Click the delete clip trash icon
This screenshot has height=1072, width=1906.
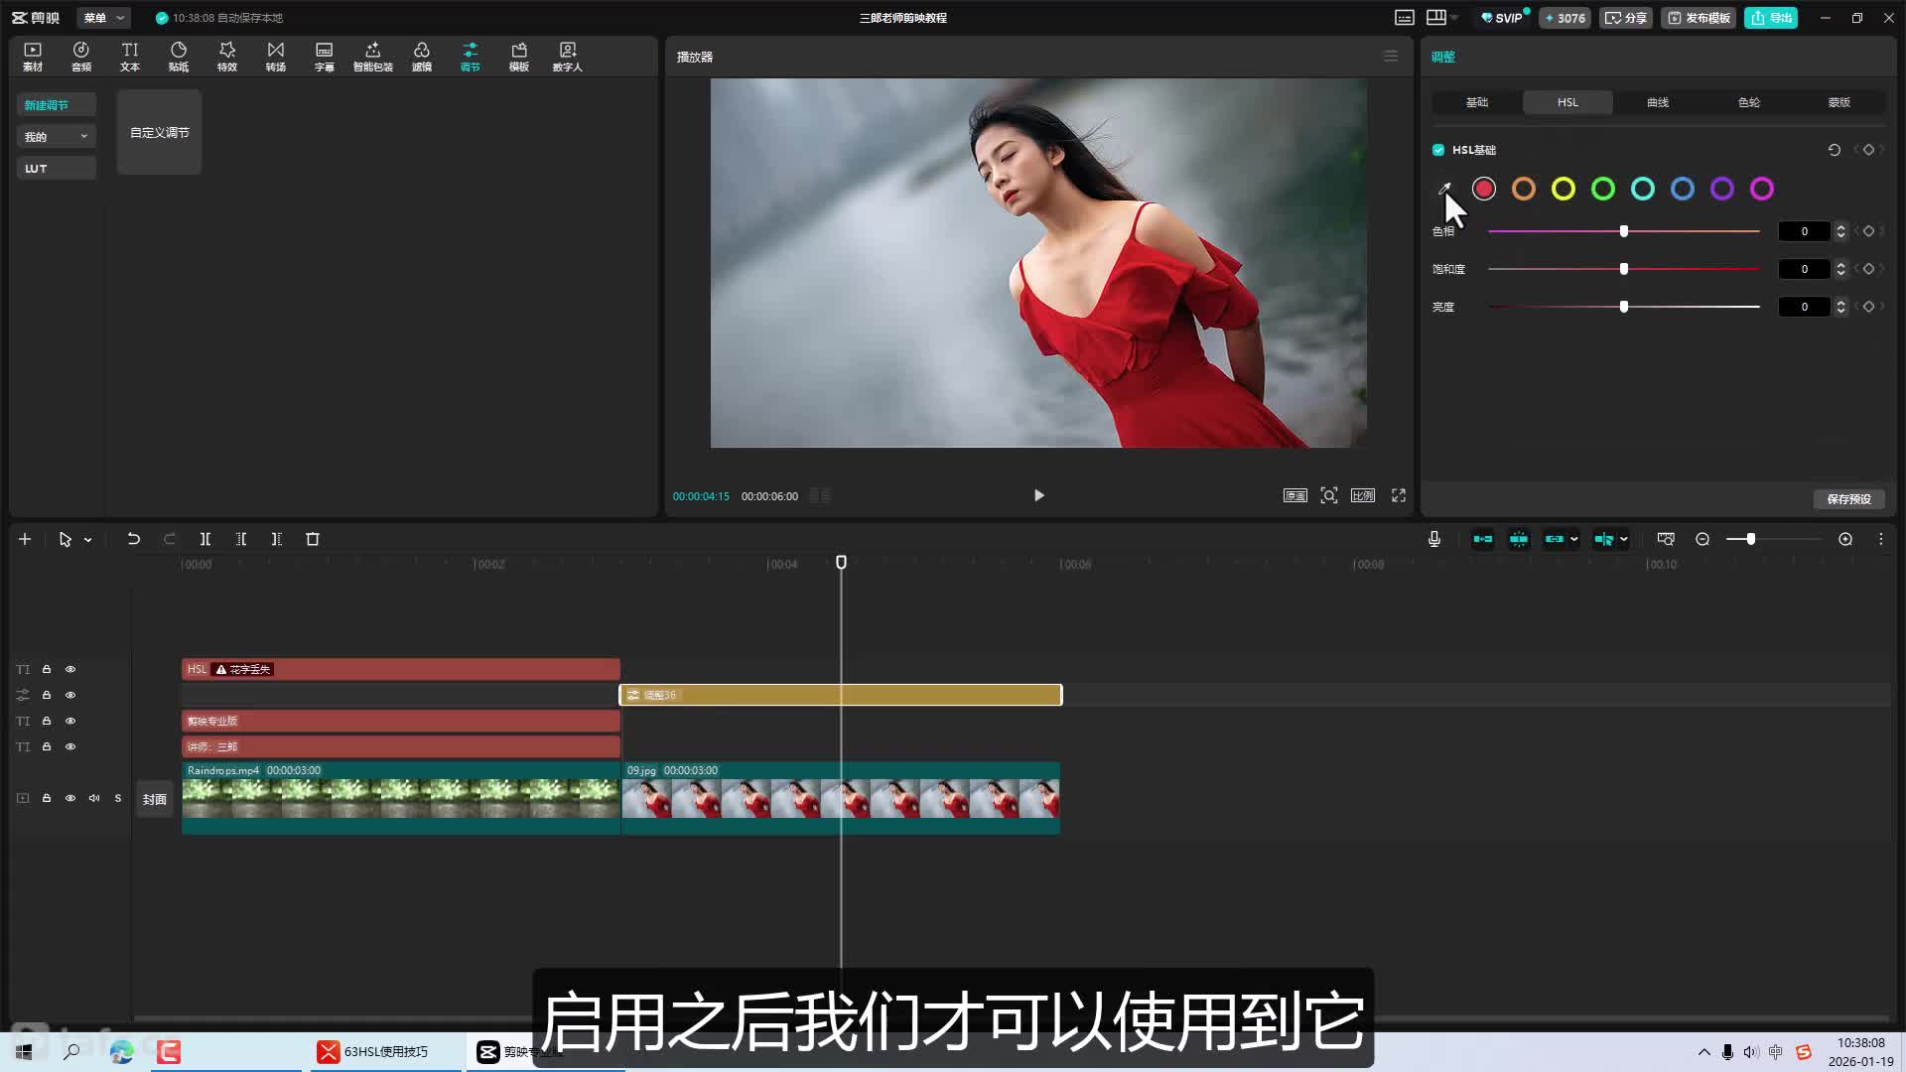point(312,539)
